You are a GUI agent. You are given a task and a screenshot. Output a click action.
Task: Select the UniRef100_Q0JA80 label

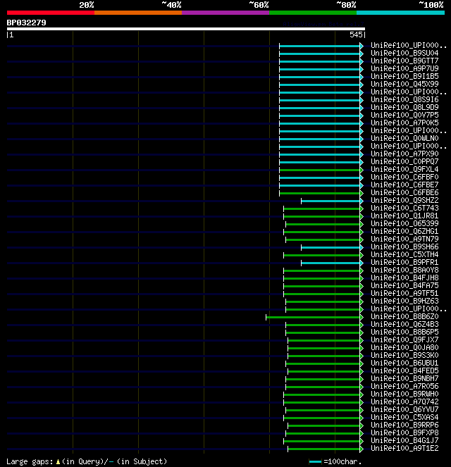point(404,347)
